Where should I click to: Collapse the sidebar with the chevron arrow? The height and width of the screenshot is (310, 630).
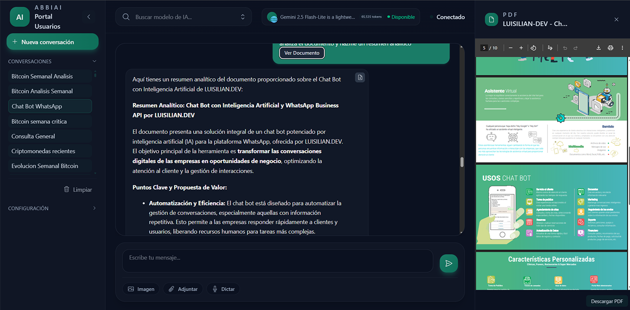(x=89, y=17)
